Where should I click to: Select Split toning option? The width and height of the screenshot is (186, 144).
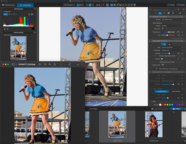coord(176,91)
